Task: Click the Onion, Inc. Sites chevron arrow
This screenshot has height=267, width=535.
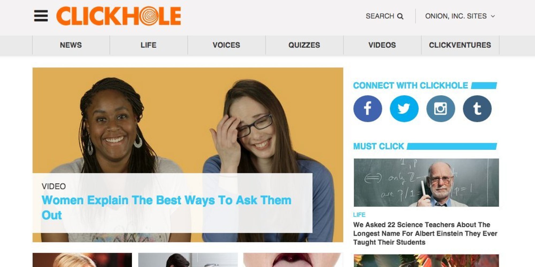Action: [493, 16]
